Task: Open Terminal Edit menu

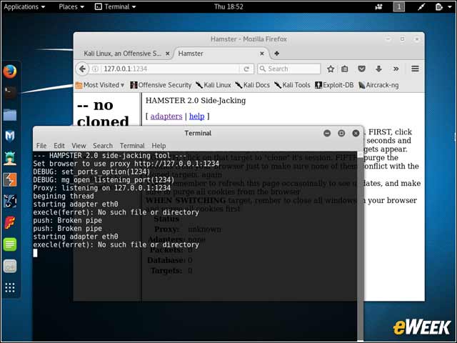Action: click(x=59, y=146)
